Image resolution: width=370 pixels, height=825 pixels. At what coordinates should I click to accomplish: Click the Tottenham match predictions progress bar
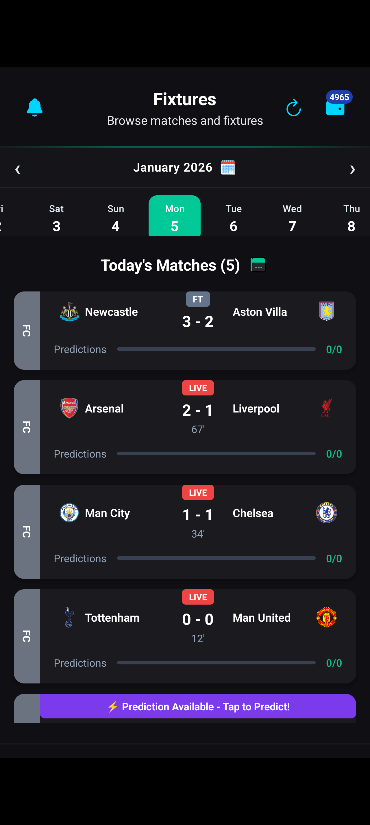[216, 663]
